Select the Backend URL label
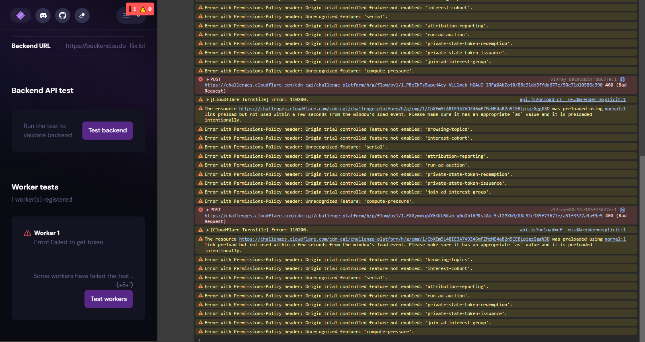The width and height of the screenshot is (645, 342). pos(31,46)
